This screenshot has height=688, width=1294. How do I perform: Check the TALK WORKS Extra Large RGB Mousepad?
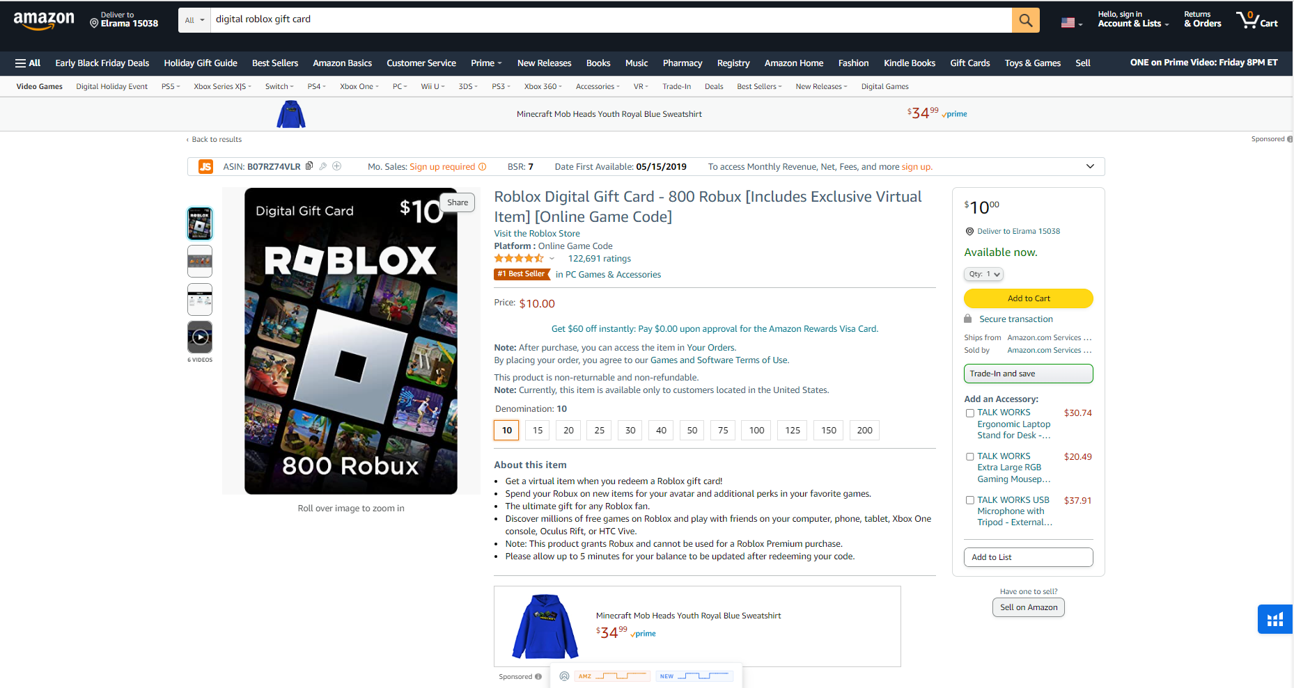[x=969, y=457]
